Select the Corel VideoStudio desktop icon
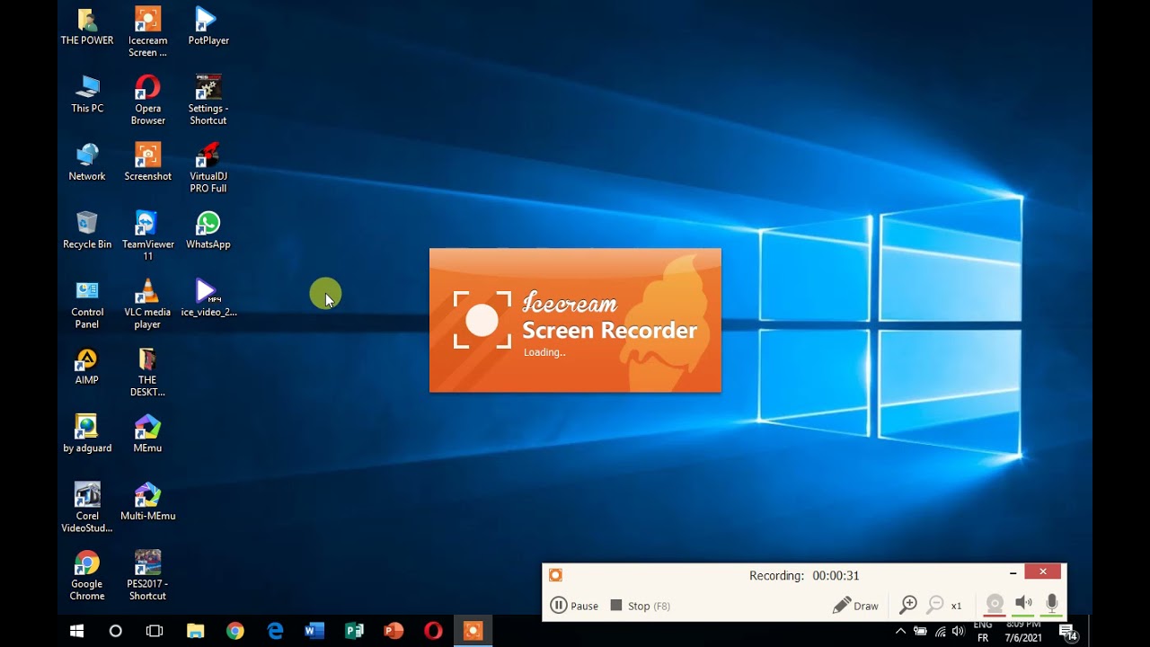The image size is (1150, 647). click(x=87, y=509)
